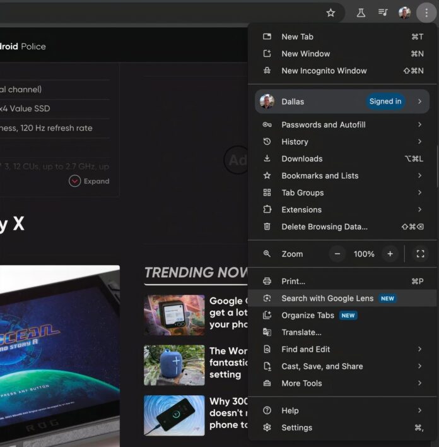The image size is (439, 447).
Task: Open a New Incognito Window
Action: [342, 71]
